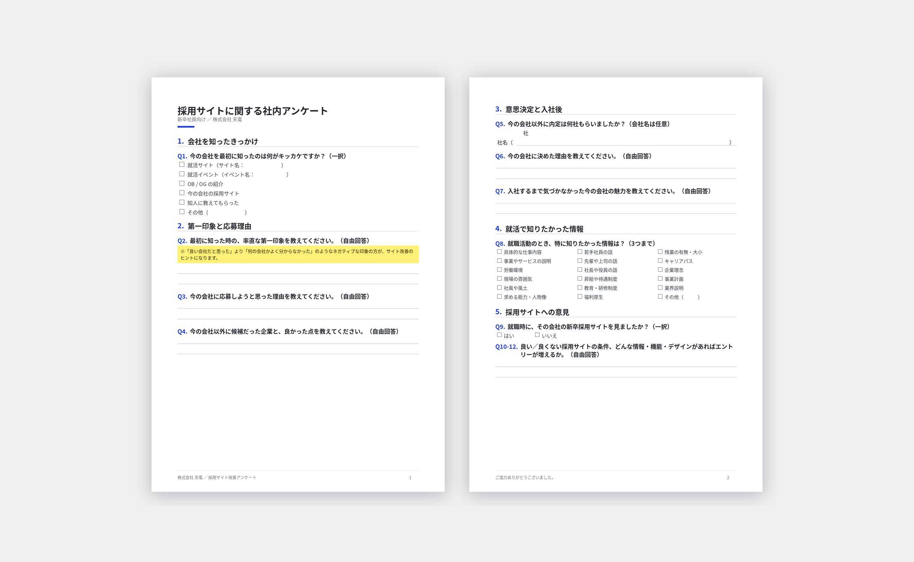Viewport: 914px width, 562px height.
Task: Select the いいえ checkbox for Q9
Action: pyautogui.click(x=537, y=335)
